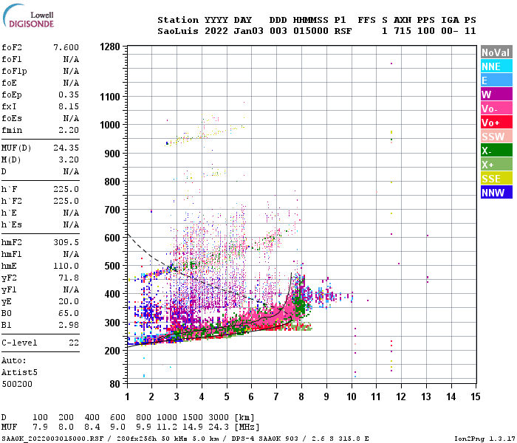This screenshot has width=517, height=443.
Task: Click the h`F2 label
Action: click(12, 201)
